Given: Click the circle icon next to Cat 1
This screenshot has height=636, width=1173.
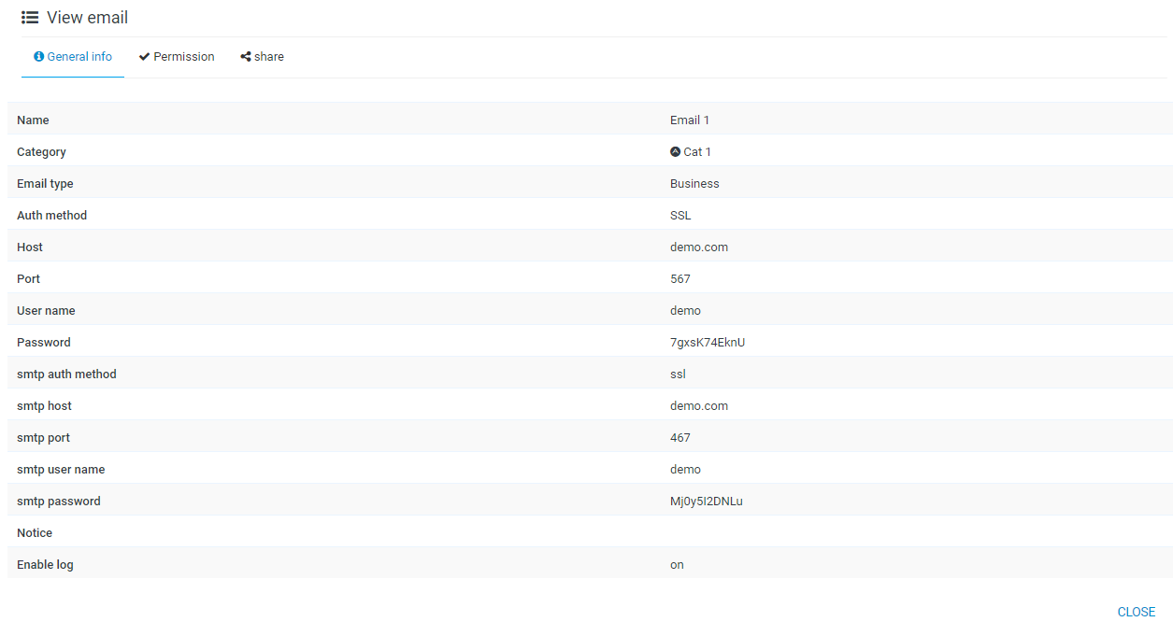Looking at the screenshot, I should 676,152.
